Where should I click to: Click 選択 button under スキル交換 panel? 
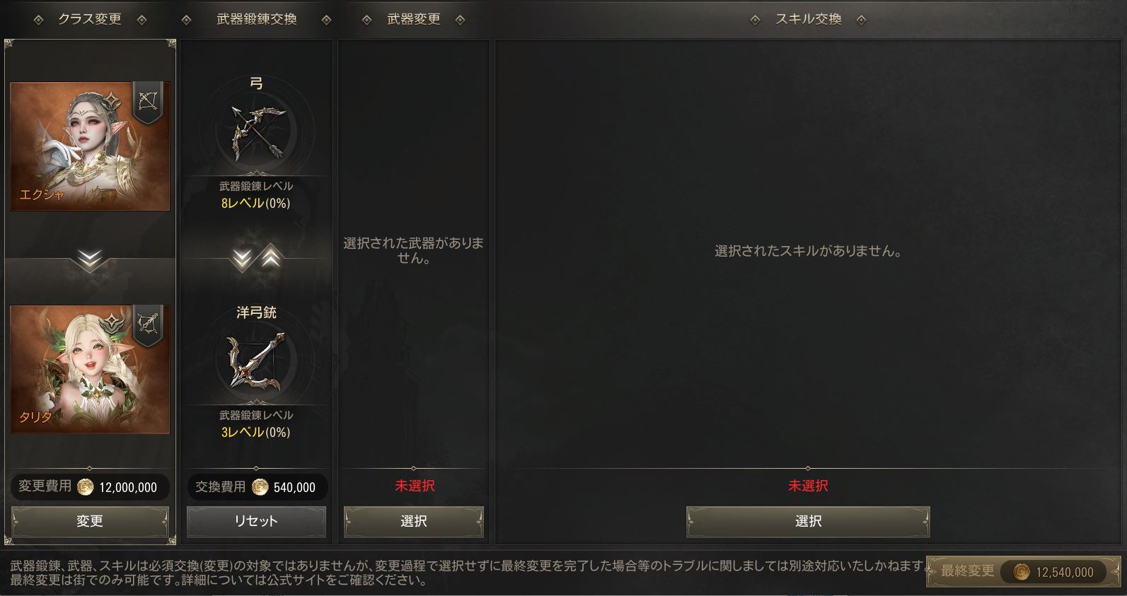coord(808,522)
